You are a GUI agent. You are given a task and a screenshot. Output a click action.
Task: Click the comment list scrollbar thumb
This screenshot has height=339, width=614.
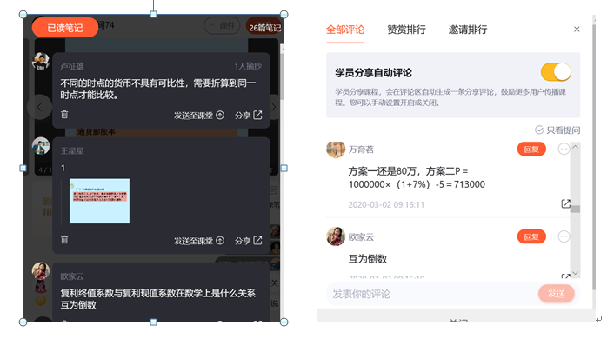click(x=575, y=209)
